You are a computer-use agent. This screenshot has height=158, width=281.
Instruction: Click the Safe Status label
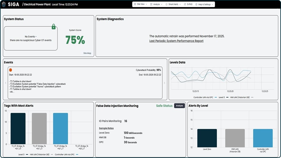coord(164,106)
